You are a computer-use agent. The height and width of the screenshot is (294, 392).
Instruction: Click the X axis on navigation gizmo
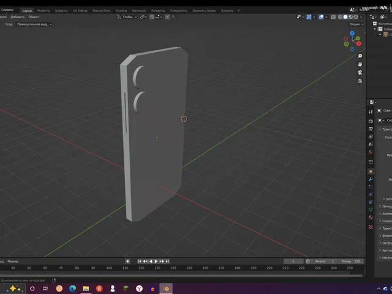coord(359,43)
